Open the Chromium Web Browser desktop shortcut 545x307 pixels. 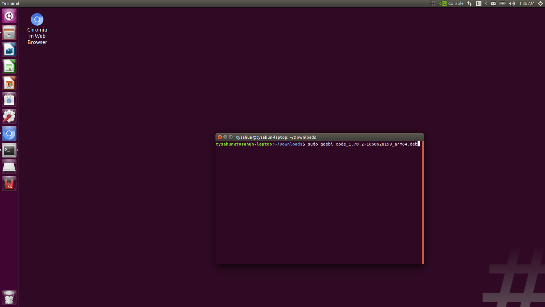(x=37, y=19)
